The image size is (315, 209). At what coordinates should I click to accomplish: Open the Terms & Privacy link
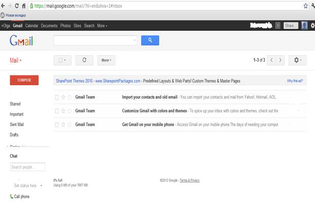[190, 180]
